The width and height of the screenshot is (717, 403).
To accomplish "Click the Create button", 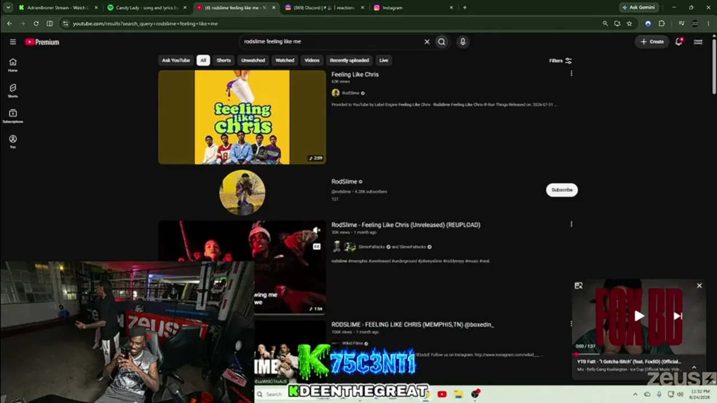I will (x=652, y=41).
